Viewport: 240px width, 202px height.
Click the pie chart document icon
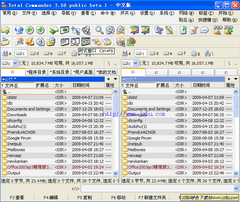pyautogui.click(x=40, y=42)
